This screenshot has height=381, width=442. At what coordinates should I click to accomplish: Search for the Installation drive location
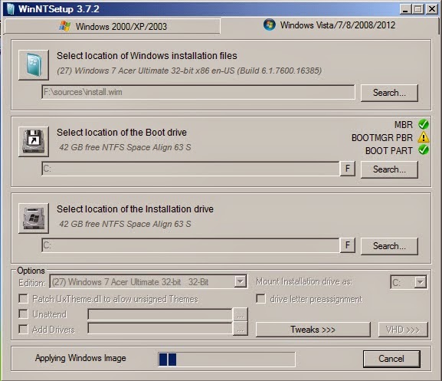[x=389, y=246]
